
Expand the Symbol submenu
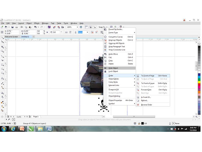(x=120, y=104)
